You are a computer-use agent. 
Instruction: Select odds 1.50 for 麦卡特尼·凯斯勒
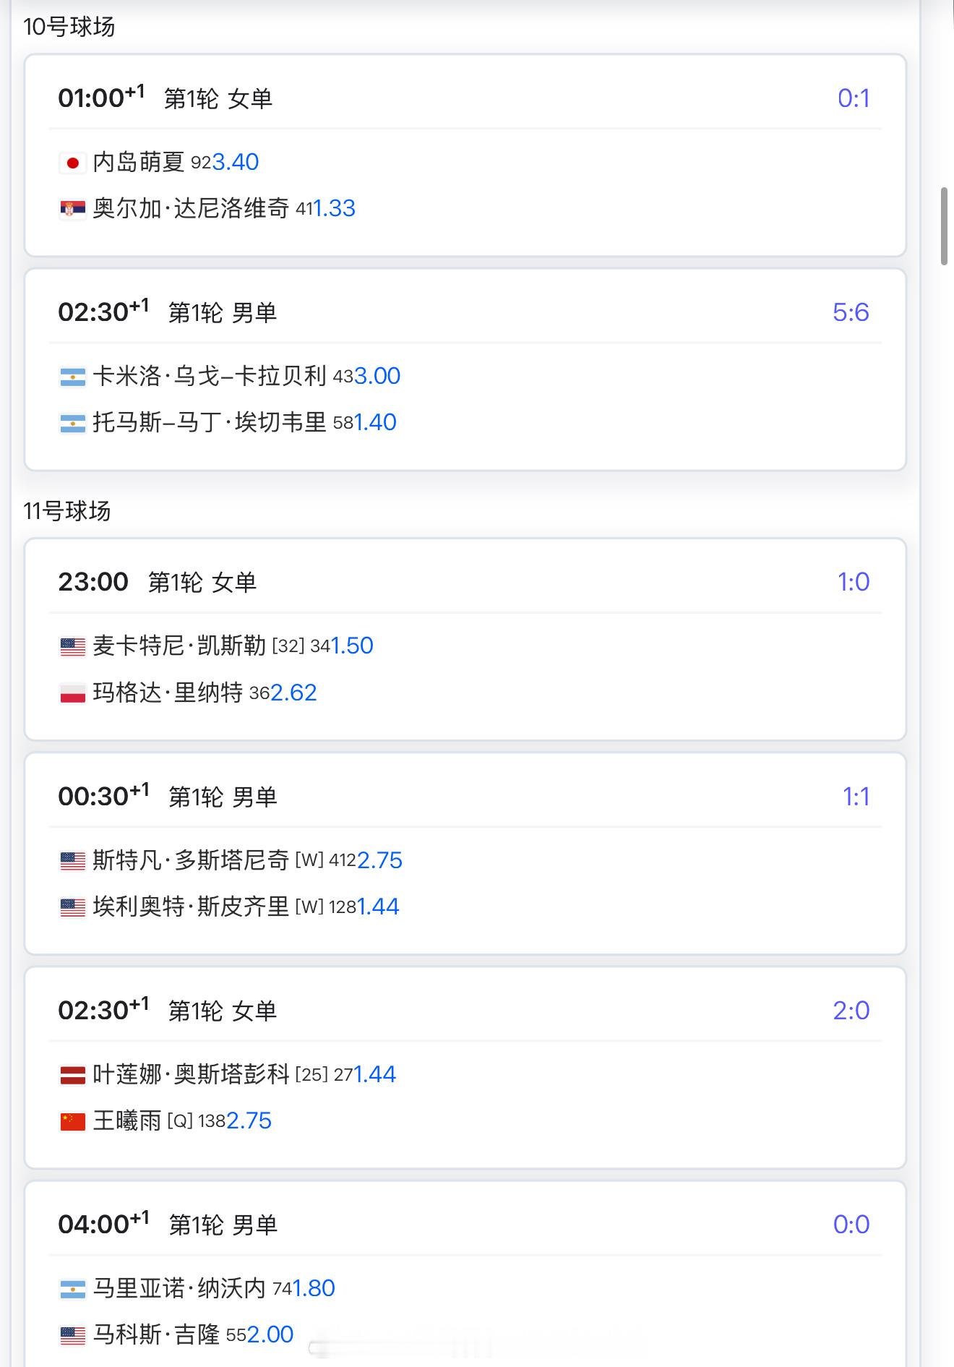[352, 646]
